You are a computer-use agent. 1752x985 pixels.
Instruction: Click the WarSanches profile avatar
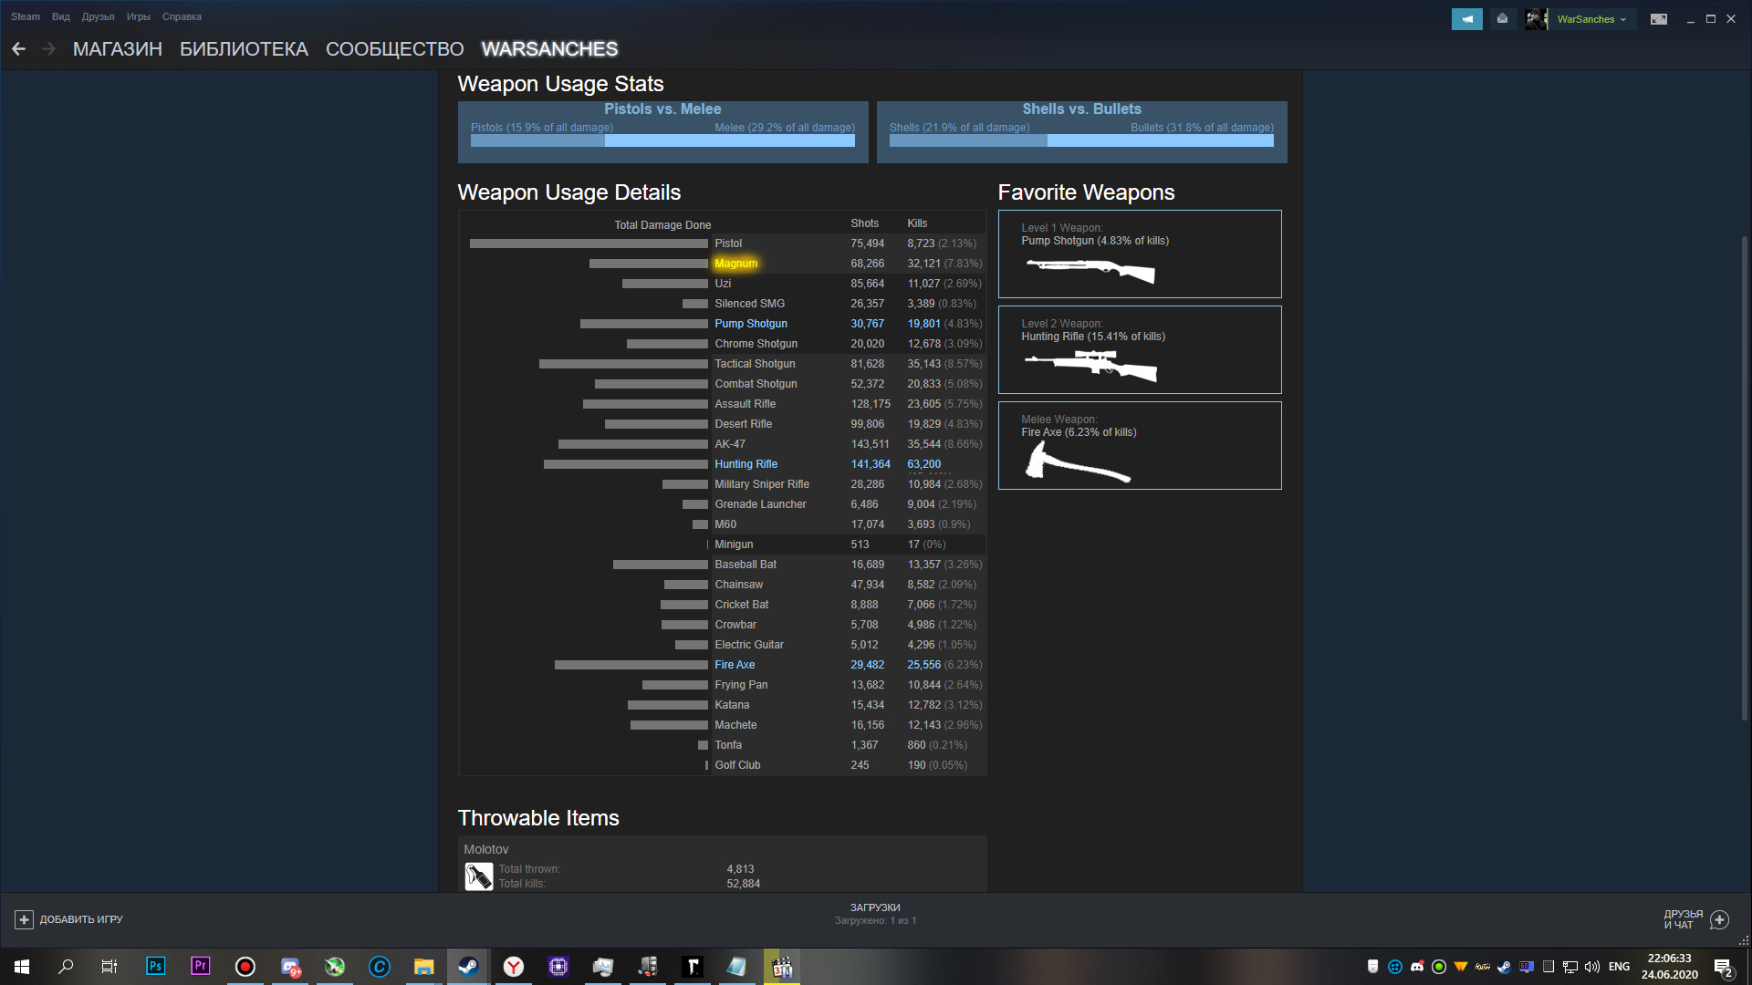[1536, 19]
